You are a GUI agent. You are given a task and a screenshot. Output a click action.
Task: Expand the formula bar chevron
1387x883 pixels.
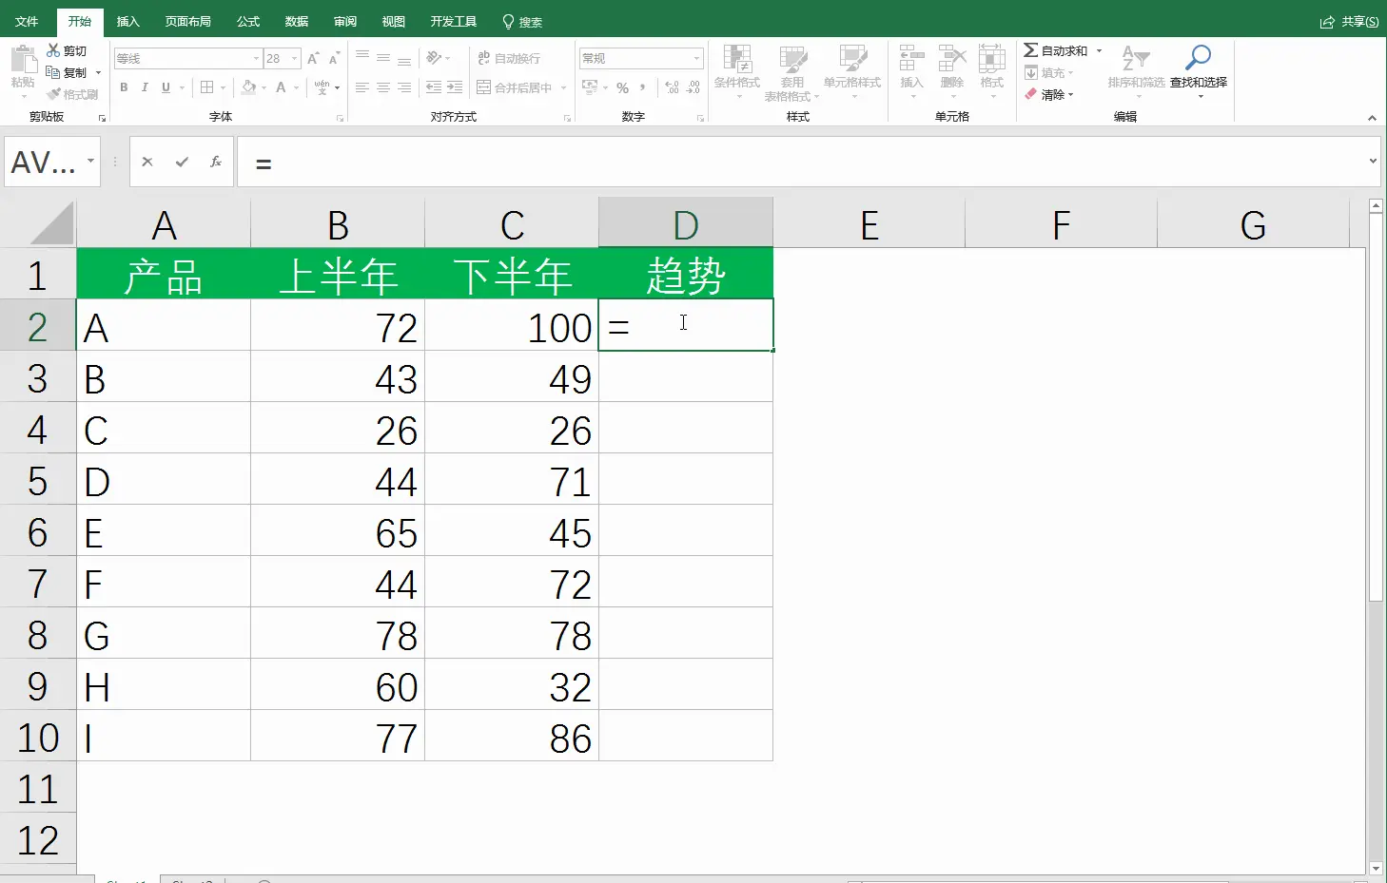point(1373,162)
